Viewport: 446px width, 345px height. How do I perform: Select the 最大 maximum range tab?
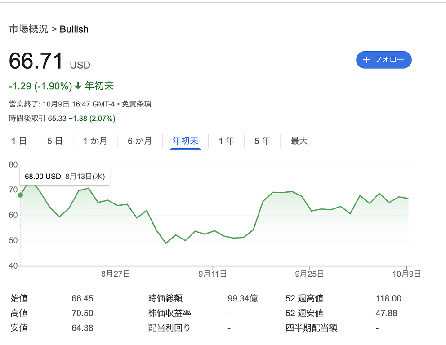point(299,141)
